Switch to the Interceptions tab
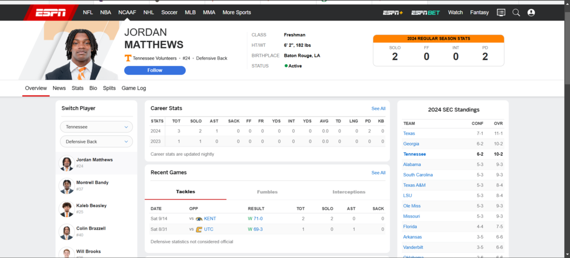The image size is (570, 258). pos(349,192)
